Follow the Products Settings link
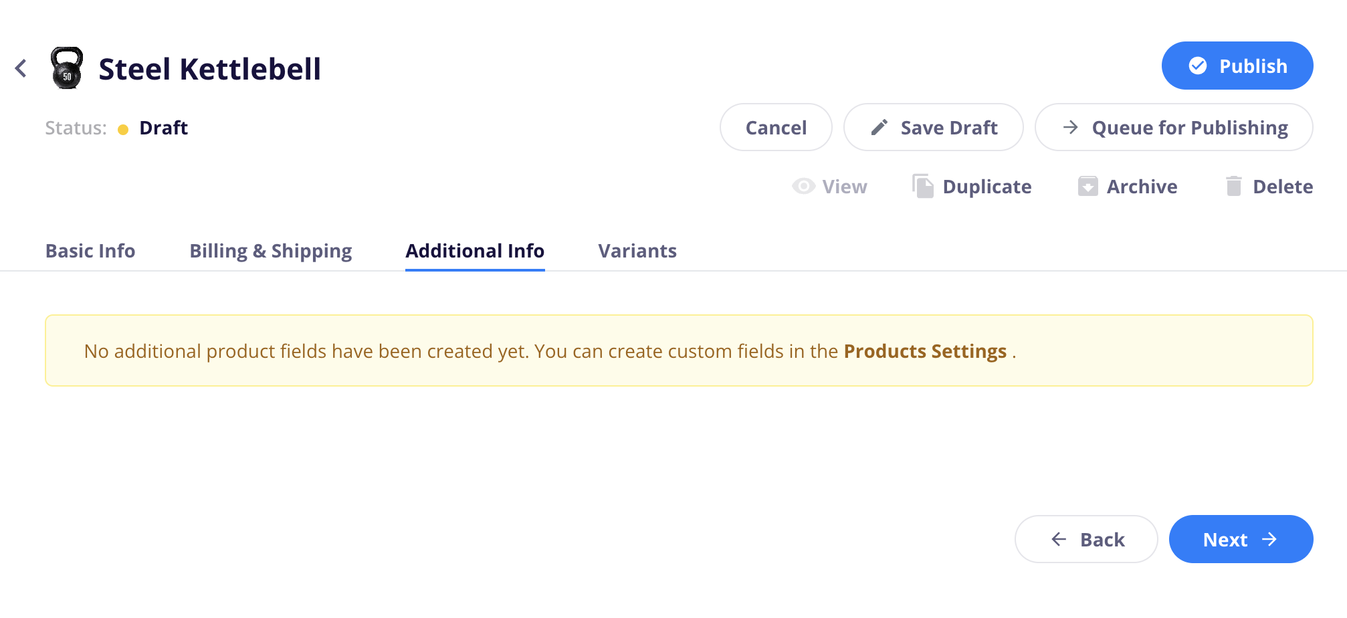This screenshot has height=618, width=1347. [925, 351]
